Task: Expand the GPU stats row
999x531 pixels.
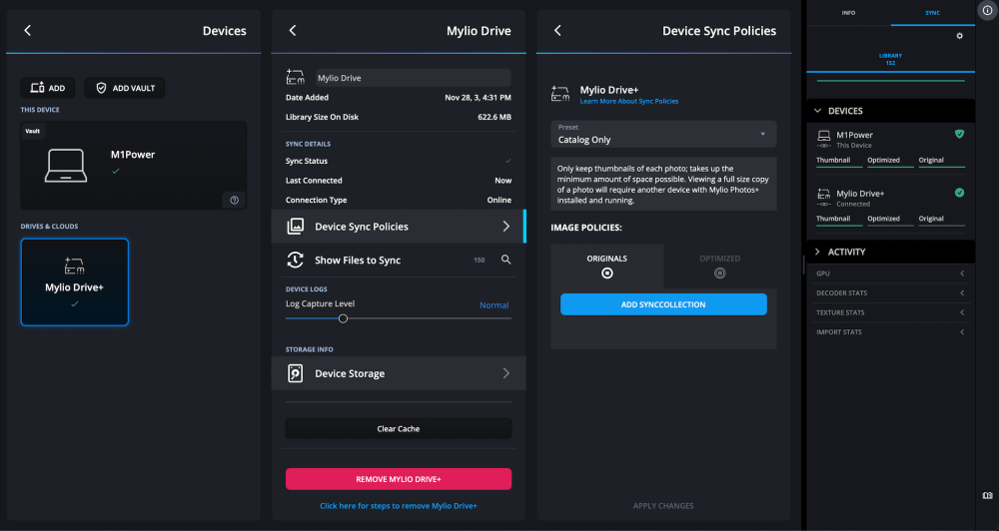Action: 891,273
